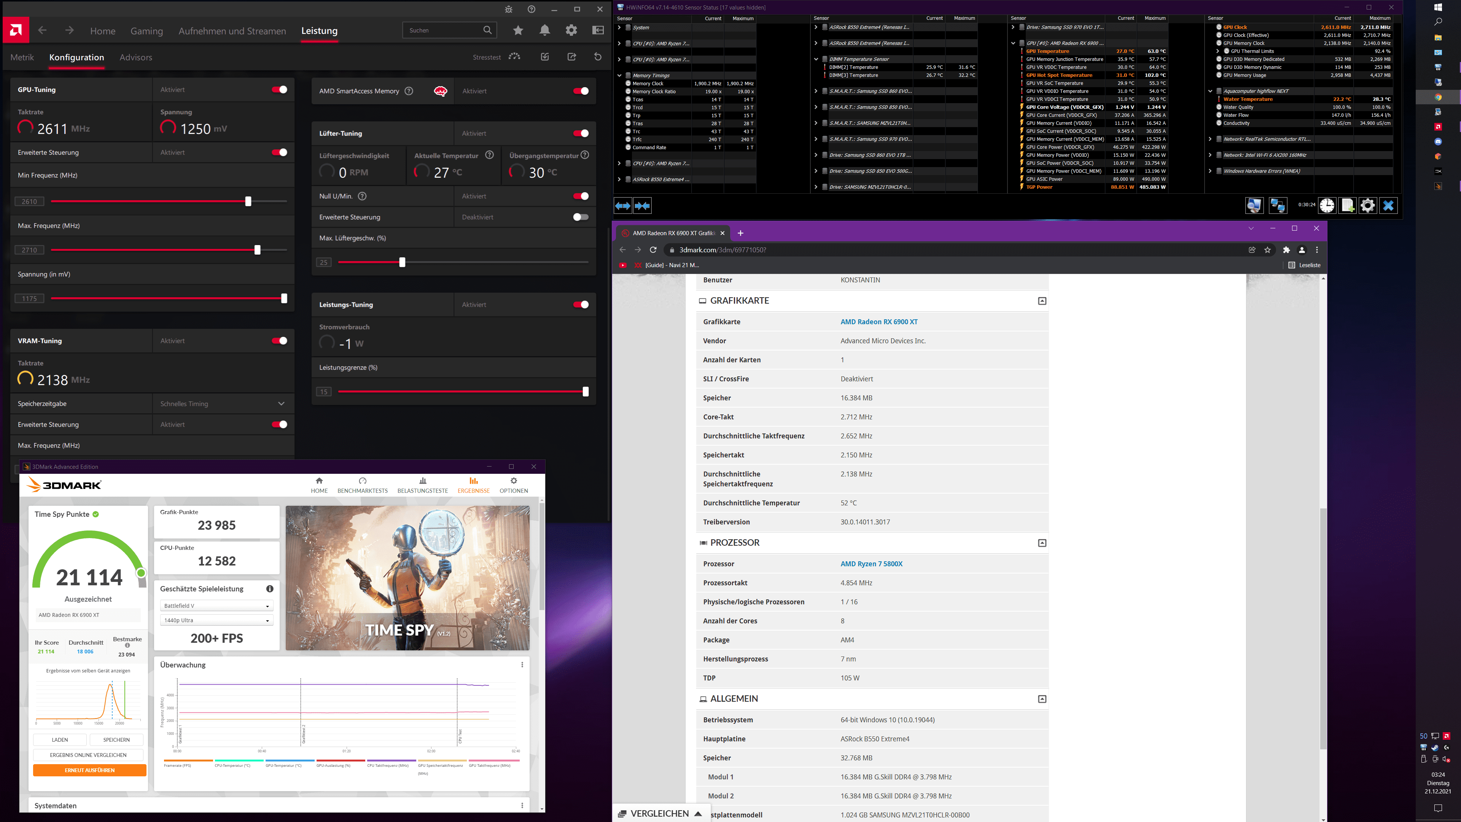
Task: Start the Stresstest icon
Action: pos(514,57)
